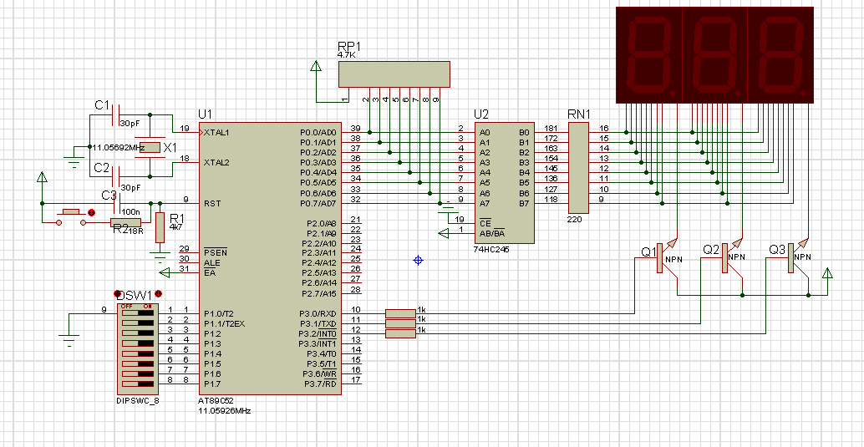Click the '11.05692MHz' crystal value label
864x447 pixels.
click(x=119, y=148)
